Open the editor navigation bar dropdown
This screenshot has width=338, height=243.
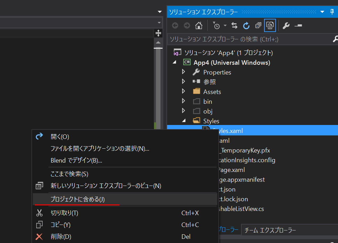[159, 23]
